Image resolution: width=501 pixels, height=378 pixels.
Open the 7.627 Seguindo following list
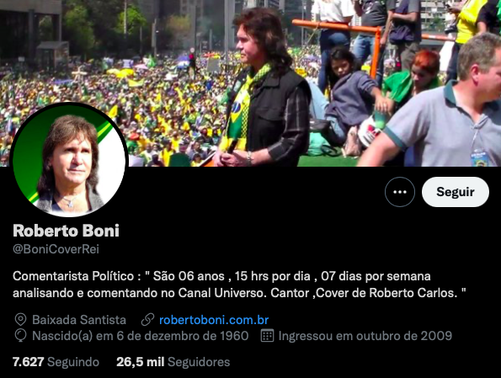coord(56,362)
